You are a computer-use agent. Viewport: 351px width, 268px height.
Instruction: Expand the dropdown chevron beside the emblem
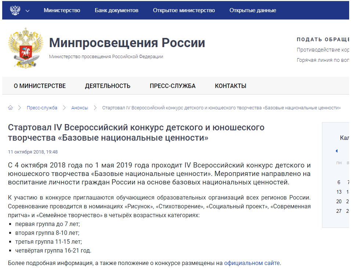28,11
